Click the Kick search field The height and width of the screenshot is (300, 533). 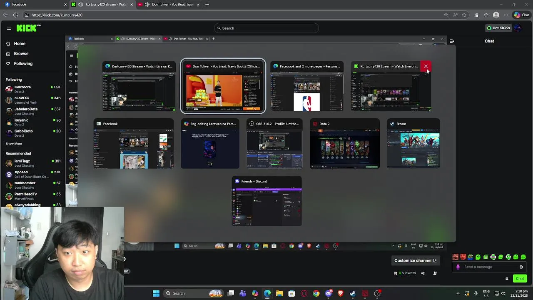point(266,28)
